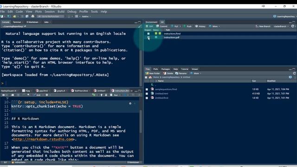The width and height of the screenshot is (297, 167).
Task: Open the Git More dropdown
Action: tap(214, 26)
